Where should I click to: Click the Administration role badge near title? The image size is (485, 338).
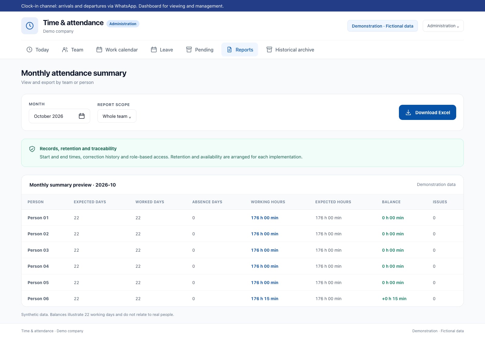tap(123, 24)
